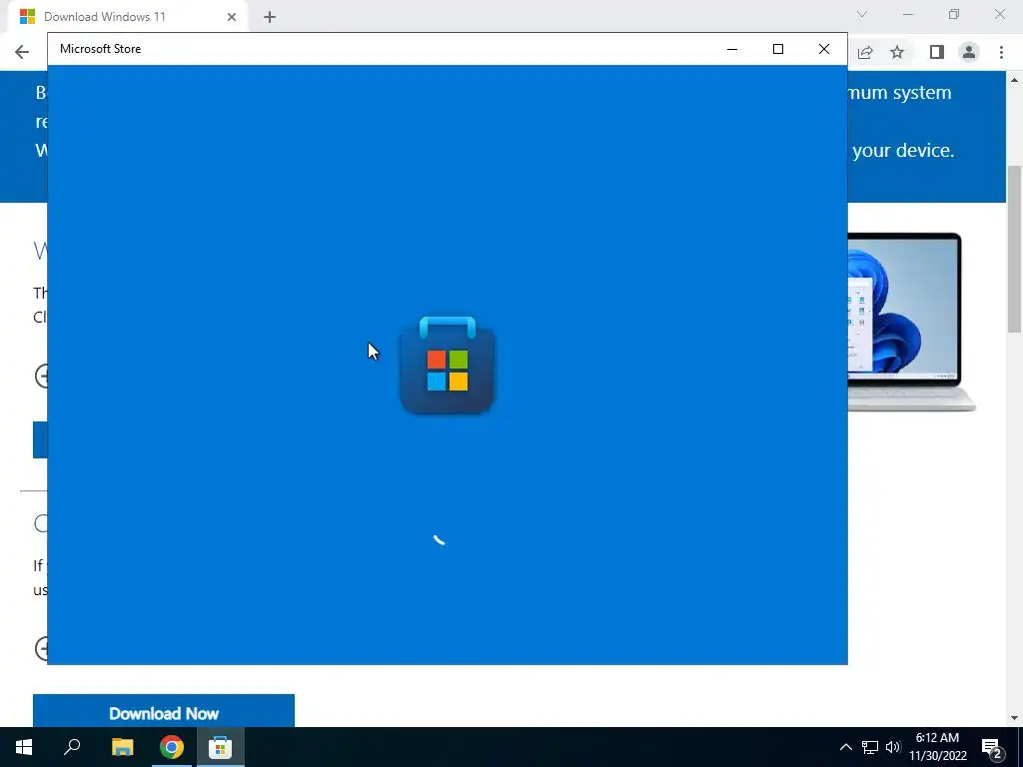Minimize the Microsoft Store window
Image resolution: width=1023 pixels, height=767 pixels.
pos(732,49)
